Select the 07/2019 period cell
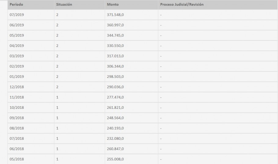This screenshot has width=278, height=164. point(17,15)
